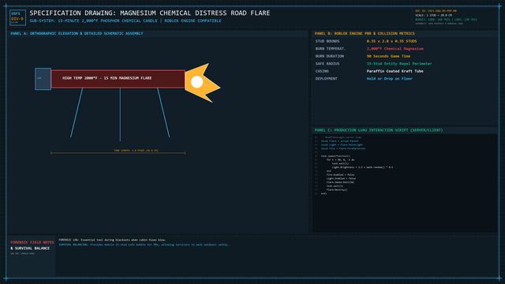Click the FORENSIC FIELD NOTES heading
This screenshot has height=284, width=505.
tap(32, 242)
